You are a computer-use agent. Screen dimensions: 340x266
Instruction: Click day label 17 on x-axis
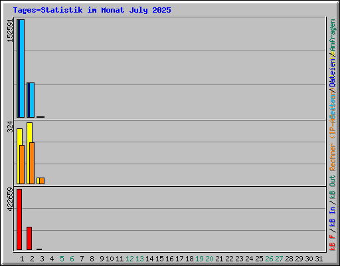point(179,259)
